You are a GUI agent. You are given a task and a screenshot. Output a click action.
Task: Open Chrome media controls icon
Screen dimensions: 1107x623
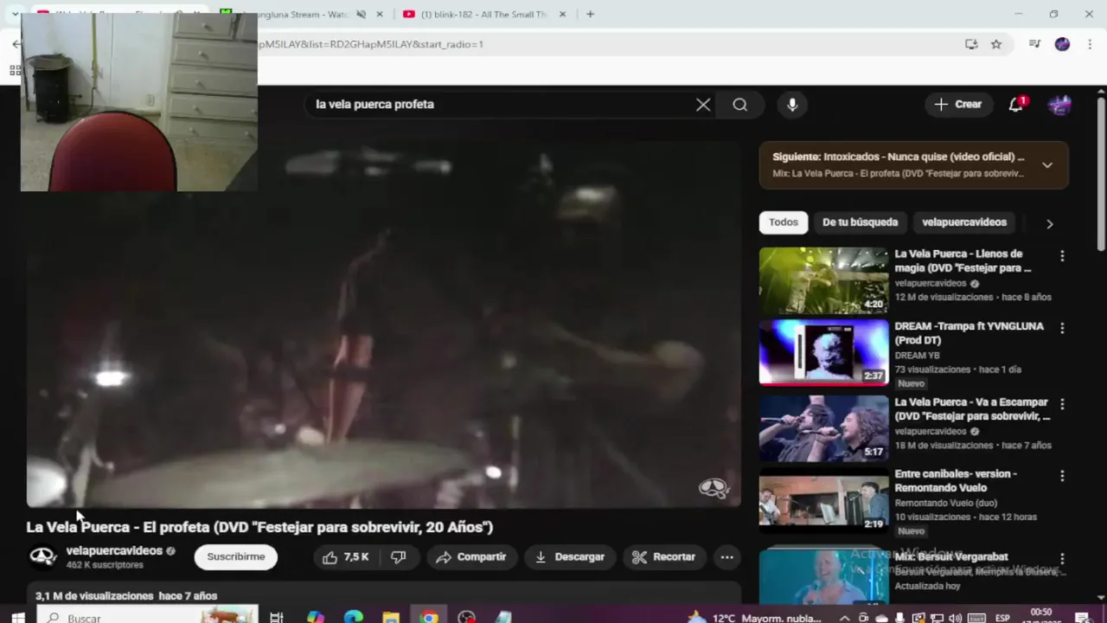coord(1034,44)
